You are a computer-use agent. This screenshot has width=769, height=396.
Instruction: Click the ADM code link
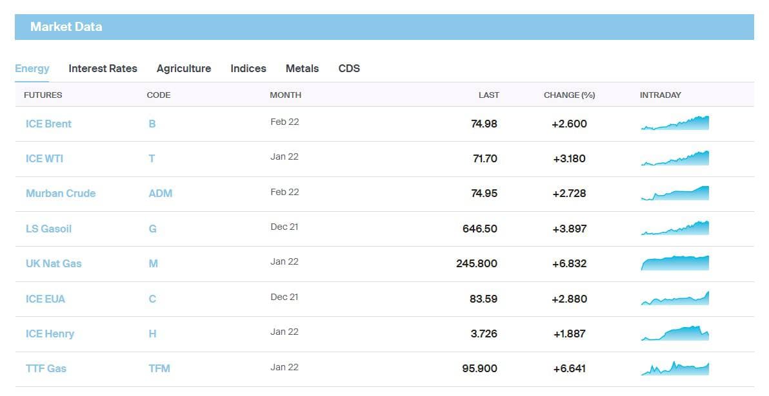pyautogui.click(x=160, y=193)
